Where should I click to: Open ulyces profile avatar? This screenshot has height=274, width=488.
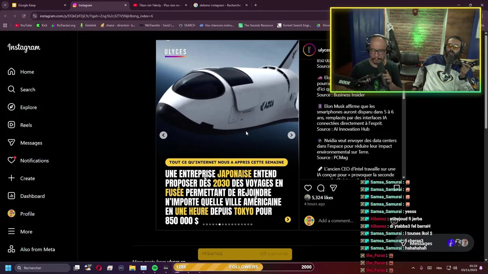coord(309,50)
